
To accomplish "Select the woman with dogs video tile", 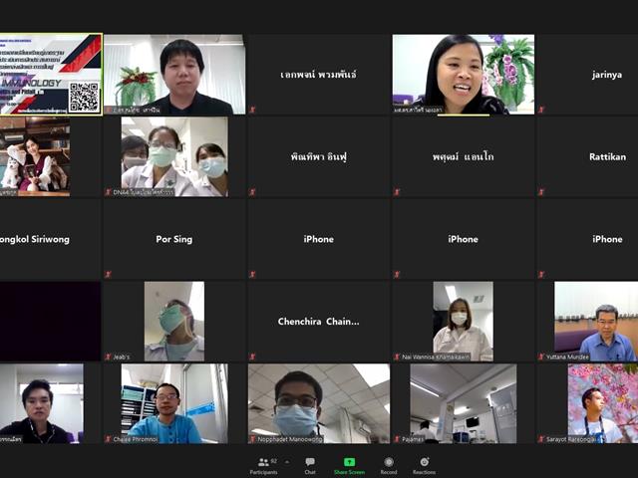I will pos(35,157).
